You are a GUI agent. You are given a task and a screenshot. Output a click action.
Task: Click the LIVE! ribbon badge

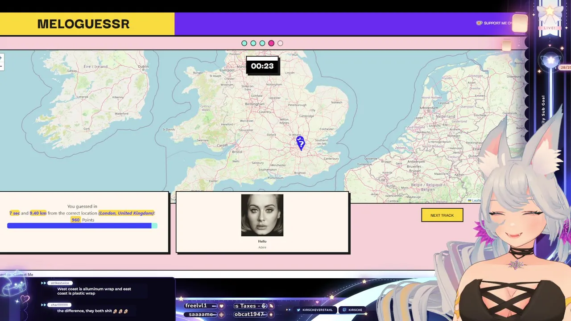coord(550,28)
